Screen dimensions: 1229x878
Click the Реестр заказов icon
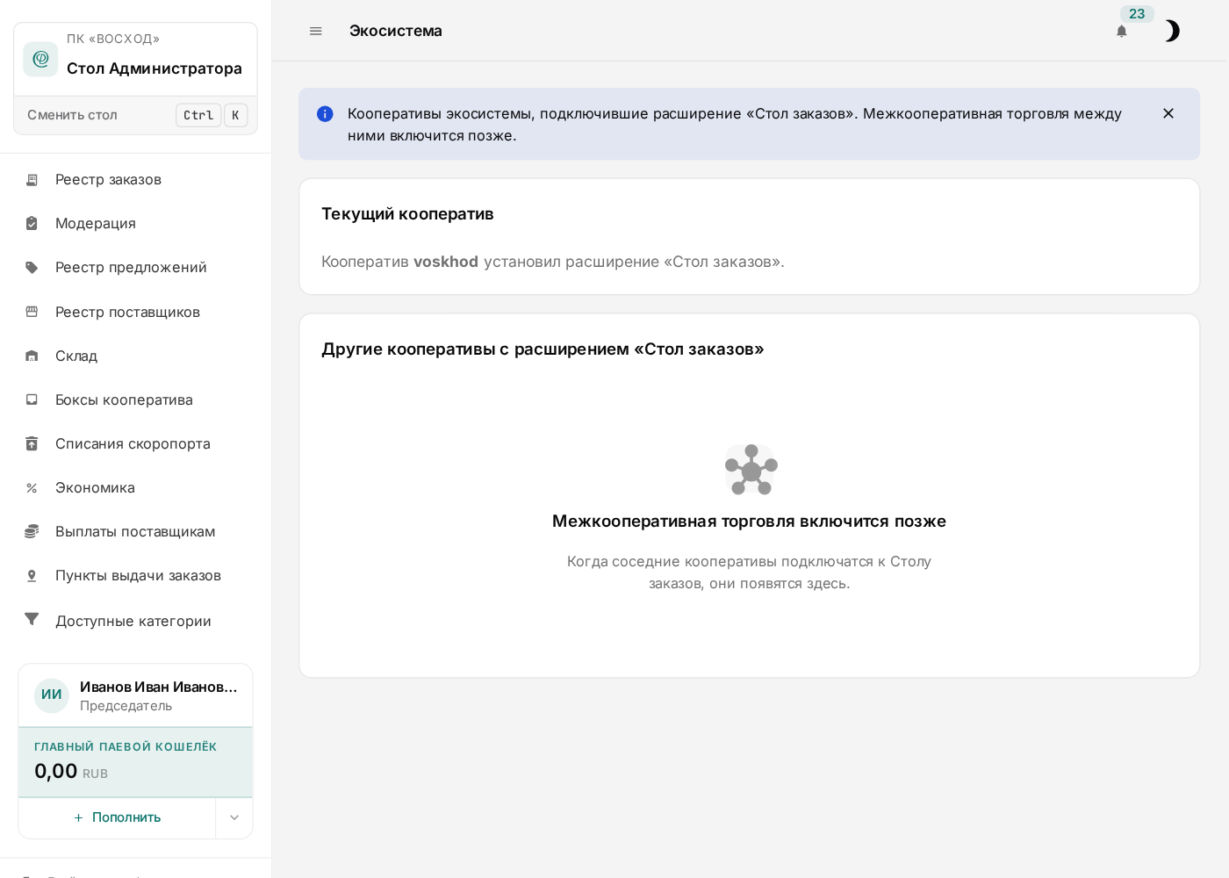click(x=32, y=180)
